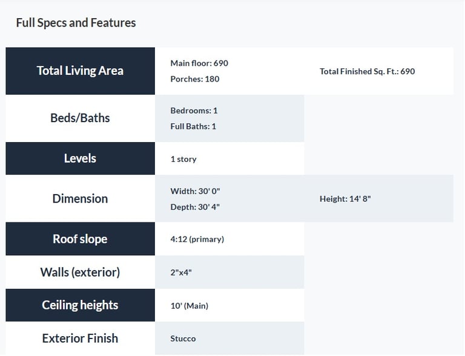
Task: Click the Depth: 30' 4" measurement
Action: tap(195, 207)
